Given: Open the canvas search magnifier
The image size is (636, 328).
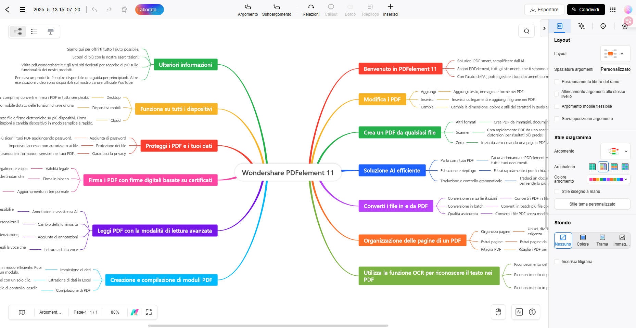Looking at the screenshot, I should coord(526,31).
